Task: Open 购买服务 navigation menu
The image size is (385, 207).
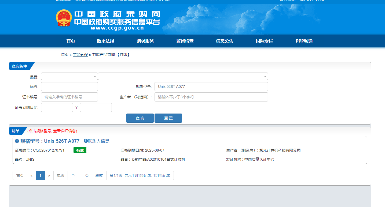Action: [145, 41]
